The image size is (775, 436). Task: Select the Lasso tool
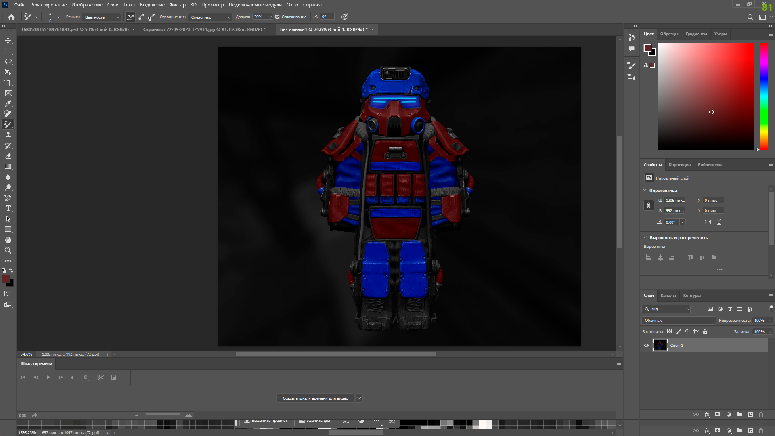8,62
